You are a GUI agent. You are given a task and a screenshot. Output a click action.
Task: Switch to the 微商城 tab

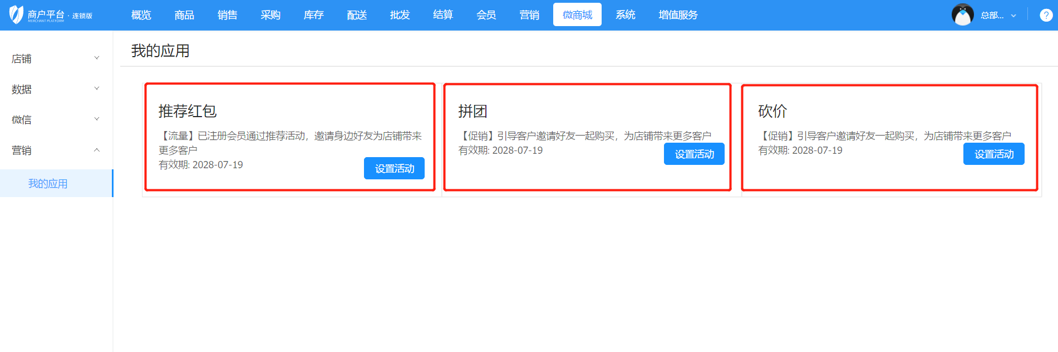(577, 15)
